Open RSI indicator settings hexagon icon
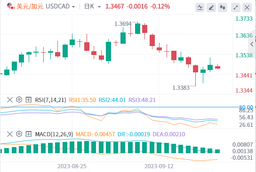Screen dimensions: 256x172 tap(19, 100)
